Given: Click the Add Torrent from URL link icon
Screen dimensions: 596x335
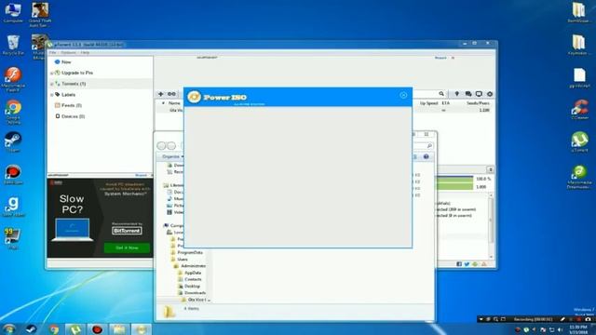Looking at the screenshot, I should (x=171, y=94).
